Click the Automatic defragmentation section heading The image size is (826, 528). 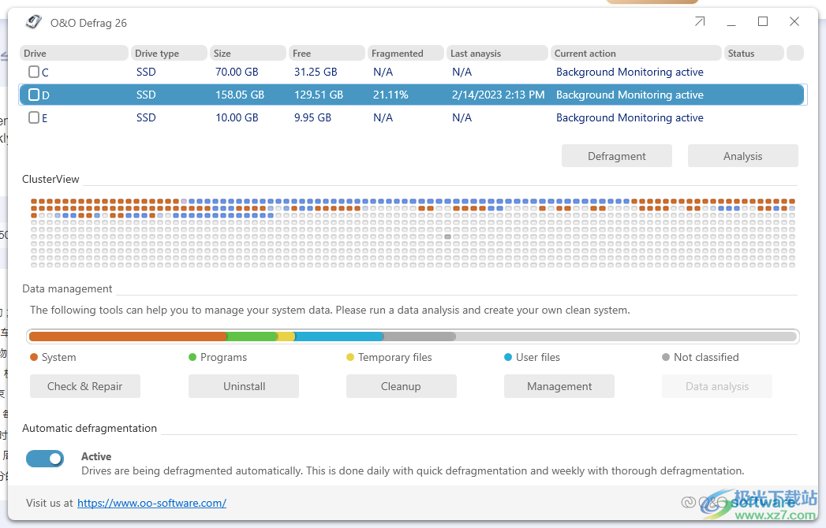[x=90, y=429]
